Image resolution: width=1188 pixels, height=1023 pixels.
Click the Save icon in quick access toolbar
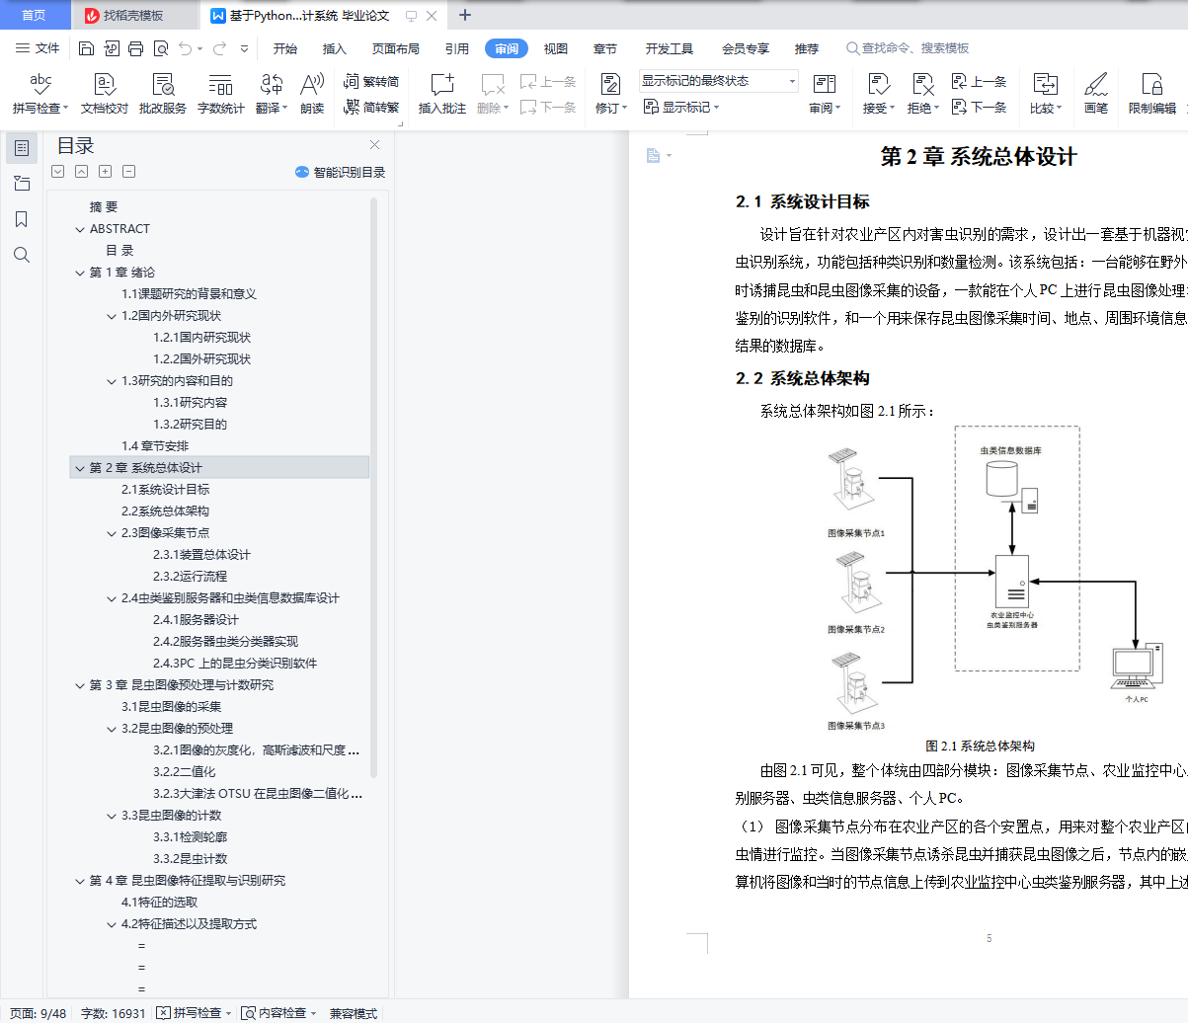pyautogui.click(x=86, y=48)
